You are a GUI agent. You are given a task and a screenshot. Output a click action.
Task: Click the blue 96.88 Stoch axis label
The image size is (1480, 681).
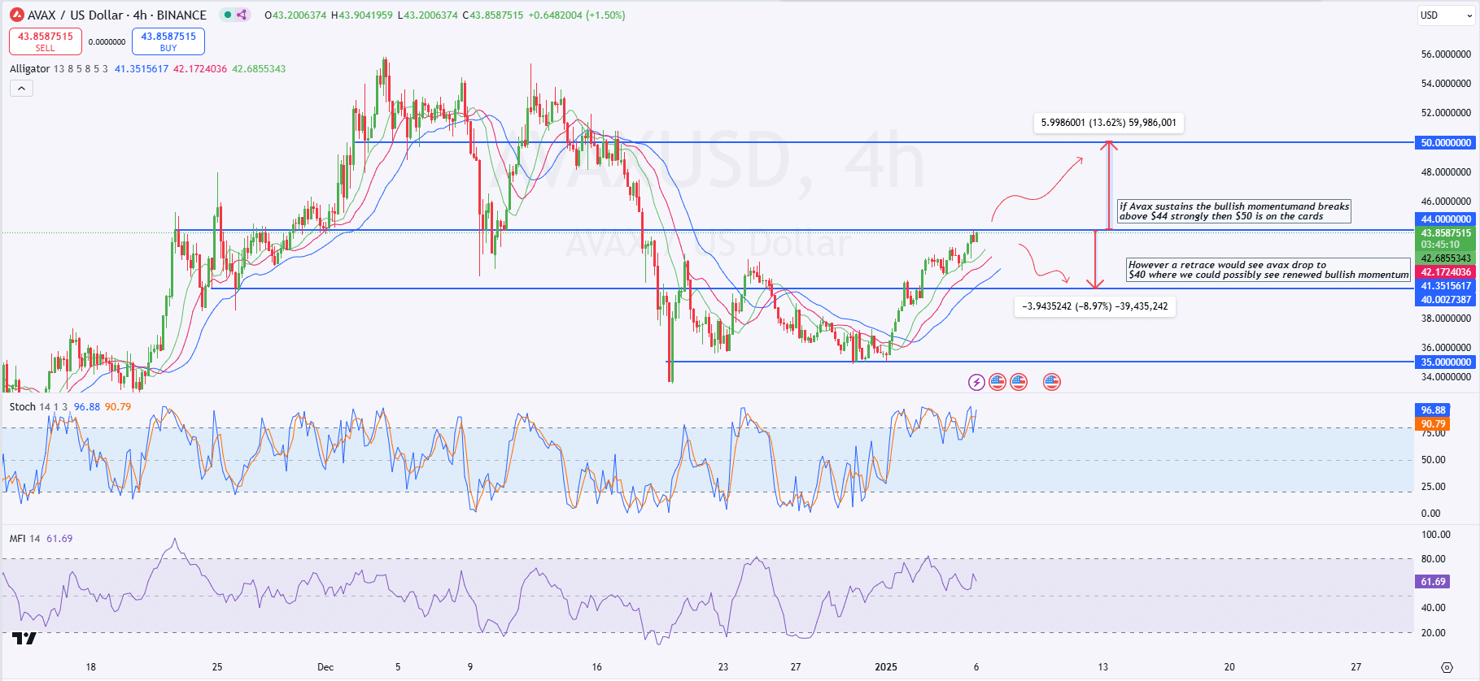point(1434,410)
